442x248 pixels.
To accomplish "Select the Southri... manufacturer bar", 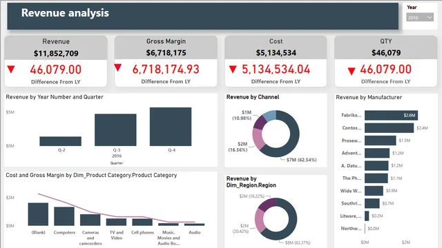I will point(372,203).
